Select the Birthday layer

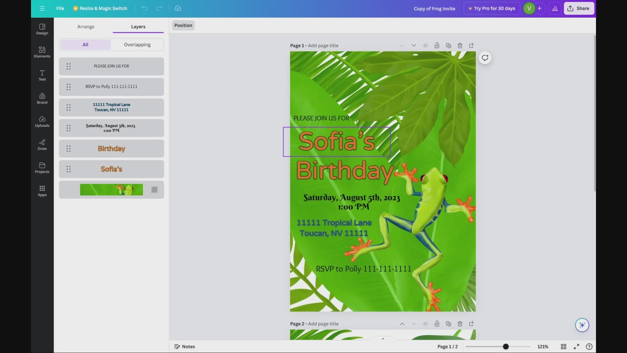[x=111, y=148]
